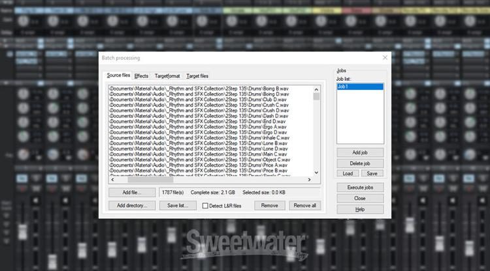Open the Target files tab
Viewport: 490px width, 271px height.
pyautogui.click(x=197, y=76)
